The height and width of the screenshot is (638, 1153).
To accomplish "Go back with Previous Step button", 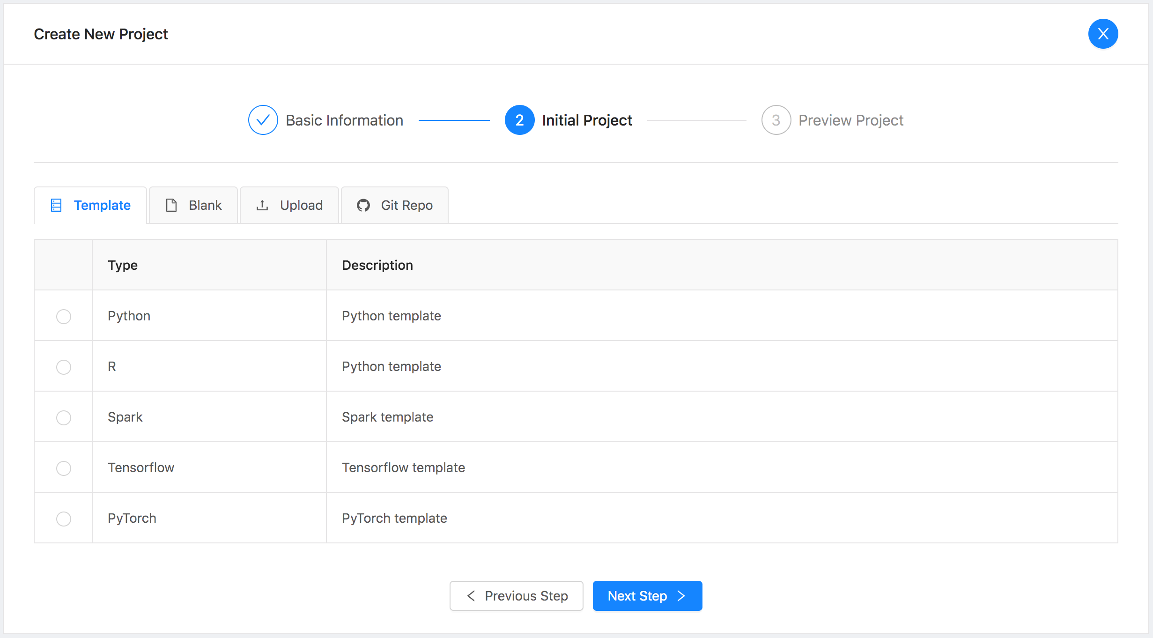I will click(x=517, y=596).
